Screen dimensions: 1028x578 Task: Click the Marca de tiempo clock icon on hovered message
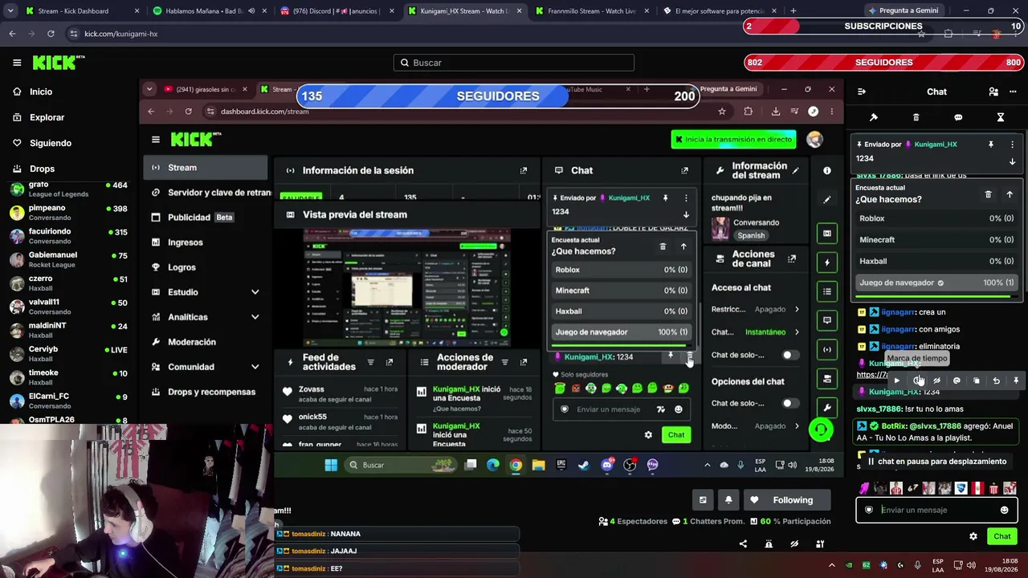pyautogui.click(x=917, y=381)
